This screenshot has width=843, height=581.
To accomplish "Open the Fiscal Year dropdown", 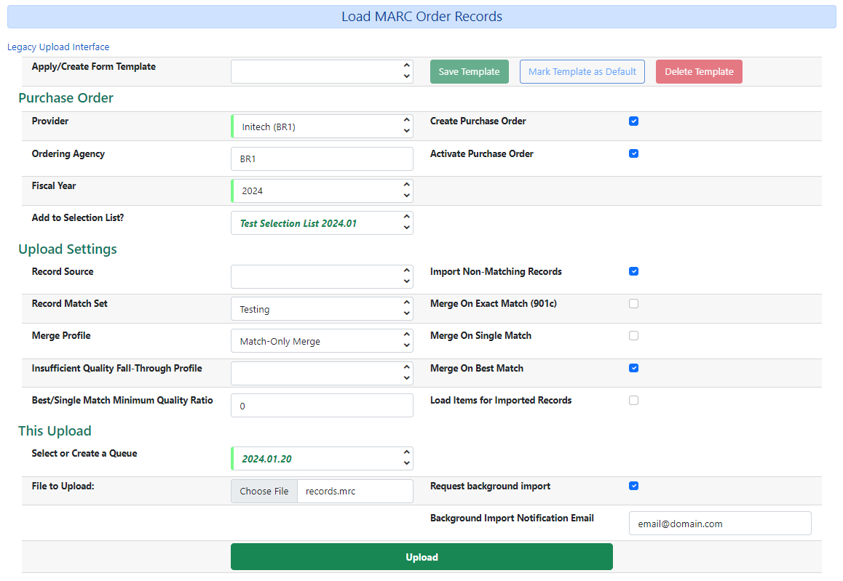I will 322,191.
